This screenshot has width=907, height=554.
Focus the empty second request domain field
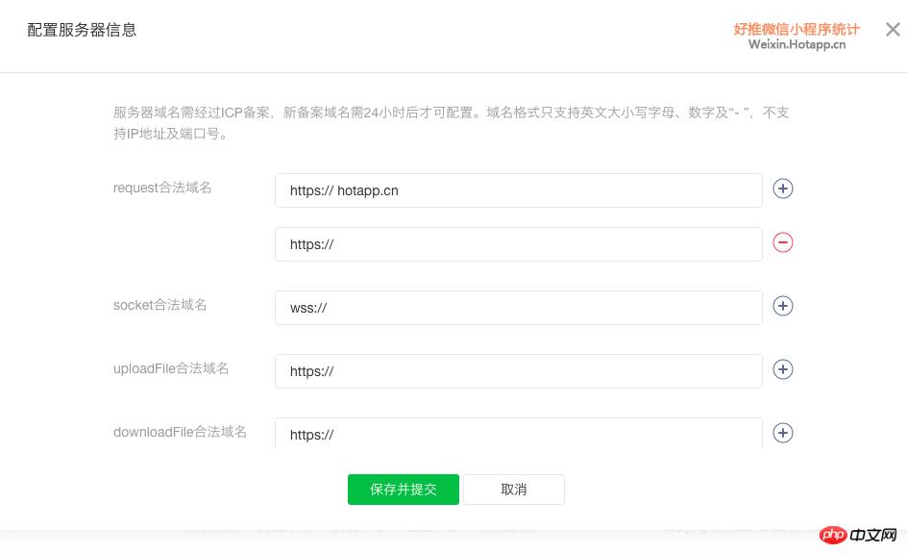pyautogui.click(x=519, y=244)
